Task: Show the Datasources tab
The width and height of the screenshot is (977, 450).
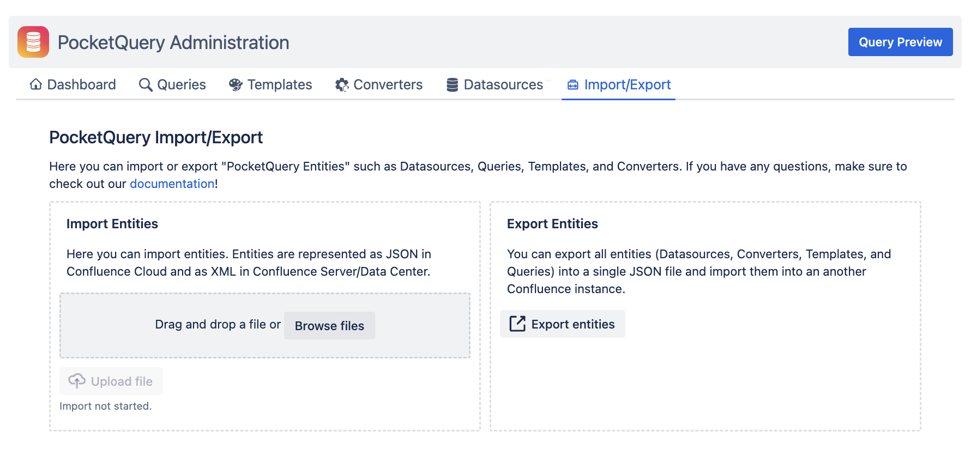Action: click(503, 85)
